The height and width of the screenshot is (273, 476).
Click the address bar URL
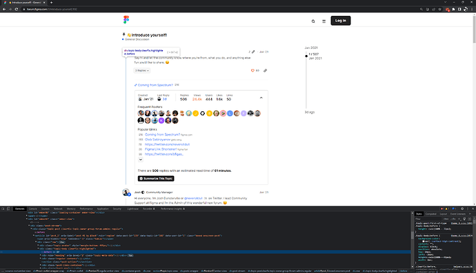click(x=52, y=9)
